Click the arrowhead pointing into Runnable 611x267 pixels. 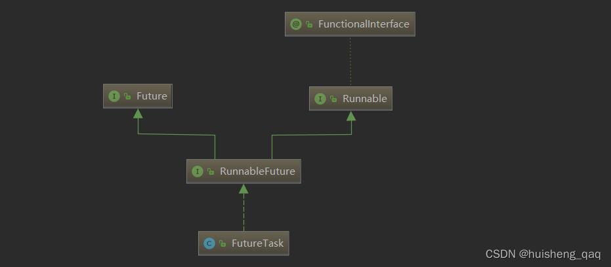351,116
